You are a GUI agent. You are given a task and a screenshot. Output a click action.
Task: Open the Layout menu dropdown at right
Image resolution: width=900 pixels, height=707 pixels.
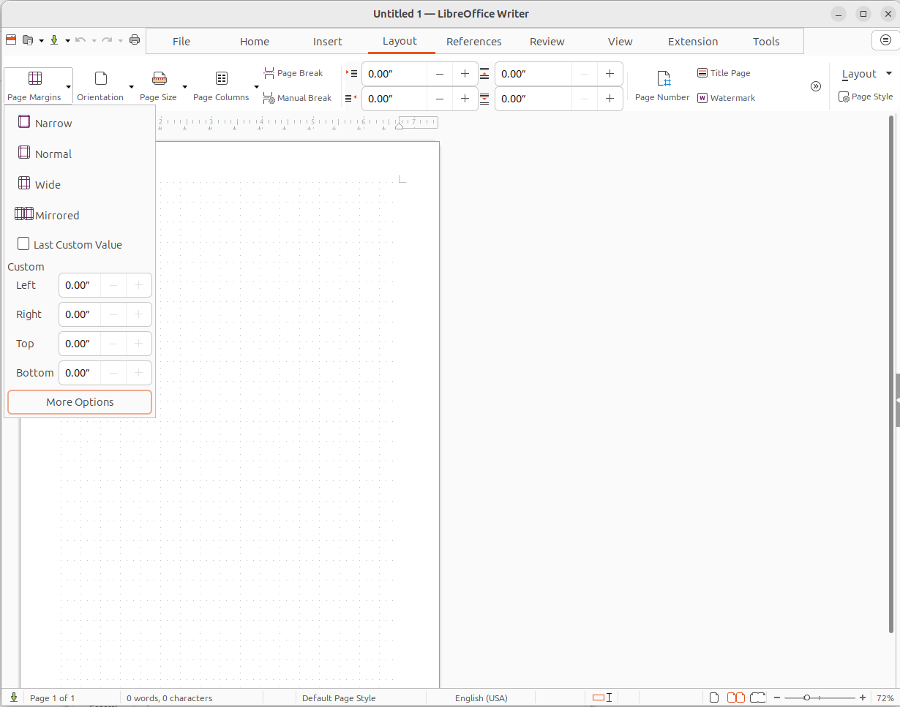point(867,74)
